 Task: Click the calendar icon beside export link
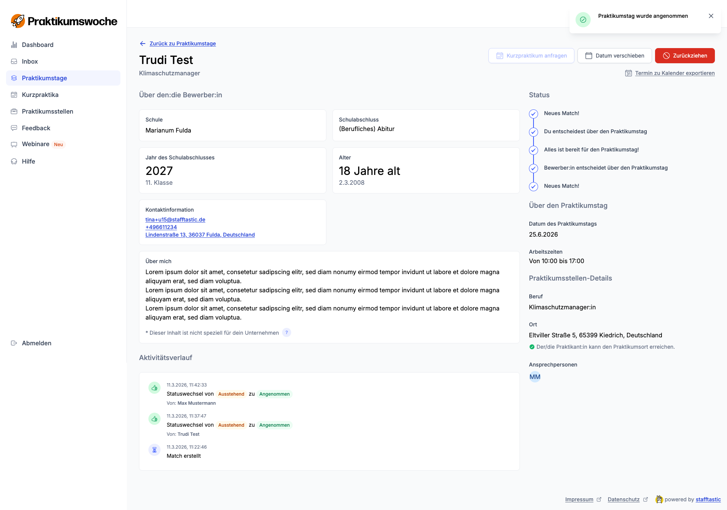tap(628, 73)
